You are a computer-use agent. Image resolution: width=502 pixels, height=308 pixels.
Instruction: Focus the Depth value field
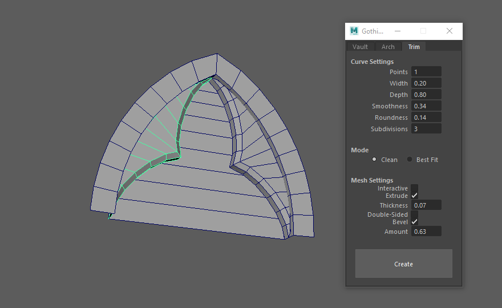[426, 95]
